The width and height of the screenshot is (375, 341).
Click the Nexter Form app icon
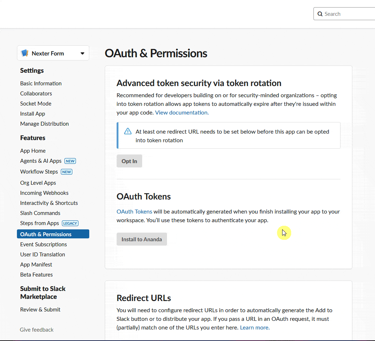click(x=24, y=53)
